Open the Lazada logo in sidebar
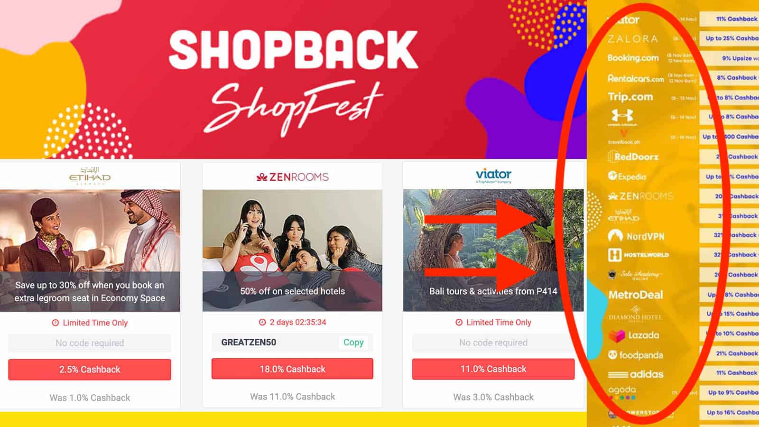Image resolution: width=759 pixels, height=427 pixels. point(634,335)
